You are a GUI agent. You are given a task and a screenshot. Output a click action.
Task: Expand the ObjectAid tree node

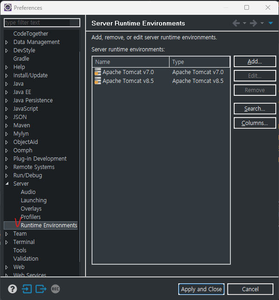coord(6,142)
